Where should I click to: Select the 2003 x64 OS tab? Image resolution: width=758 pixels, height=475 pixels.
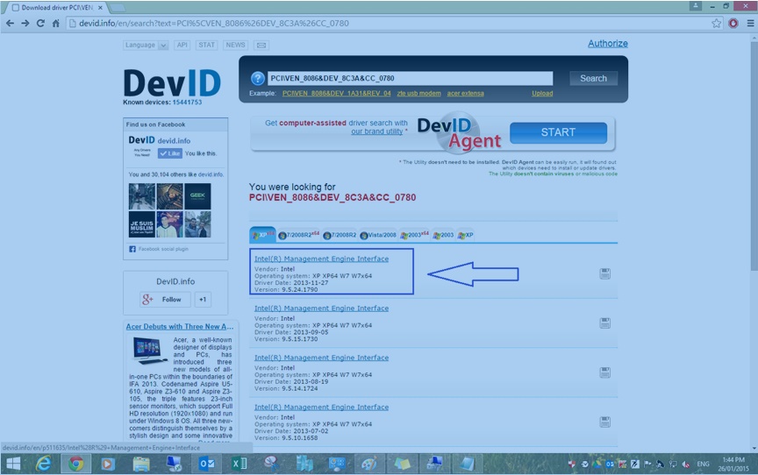tap(414, 235)
